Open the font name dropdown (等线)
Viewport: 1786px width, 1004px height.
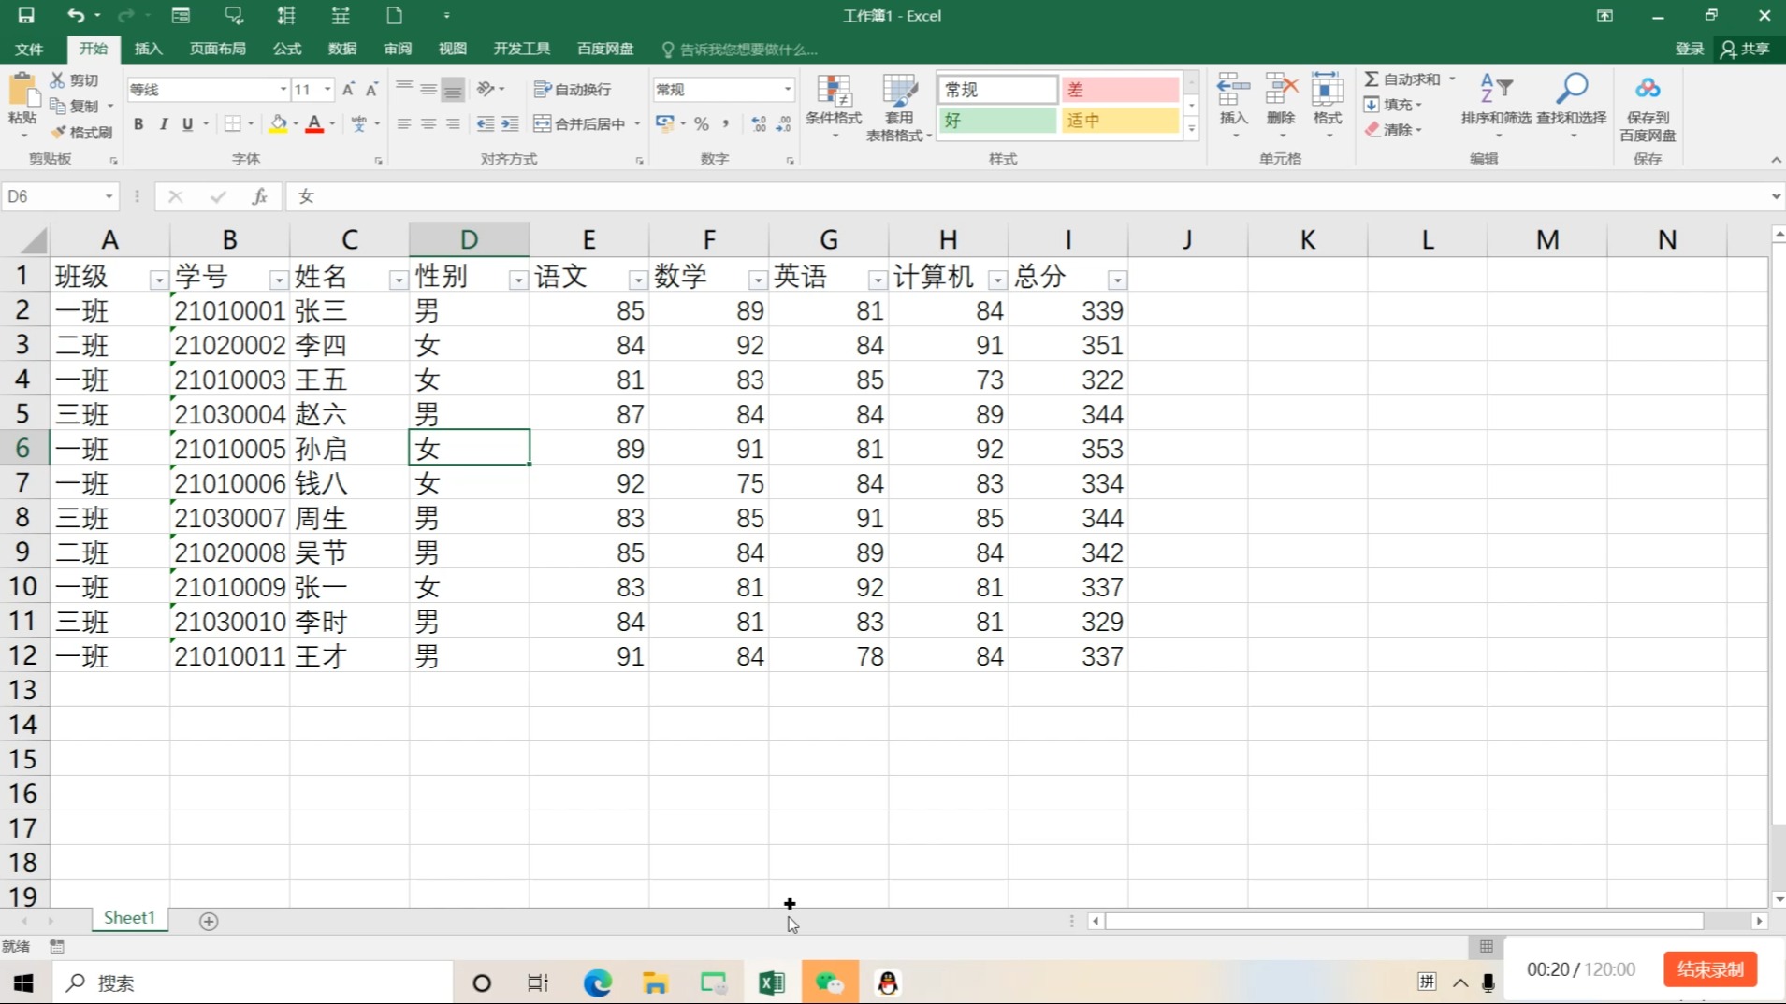point(283,89)
